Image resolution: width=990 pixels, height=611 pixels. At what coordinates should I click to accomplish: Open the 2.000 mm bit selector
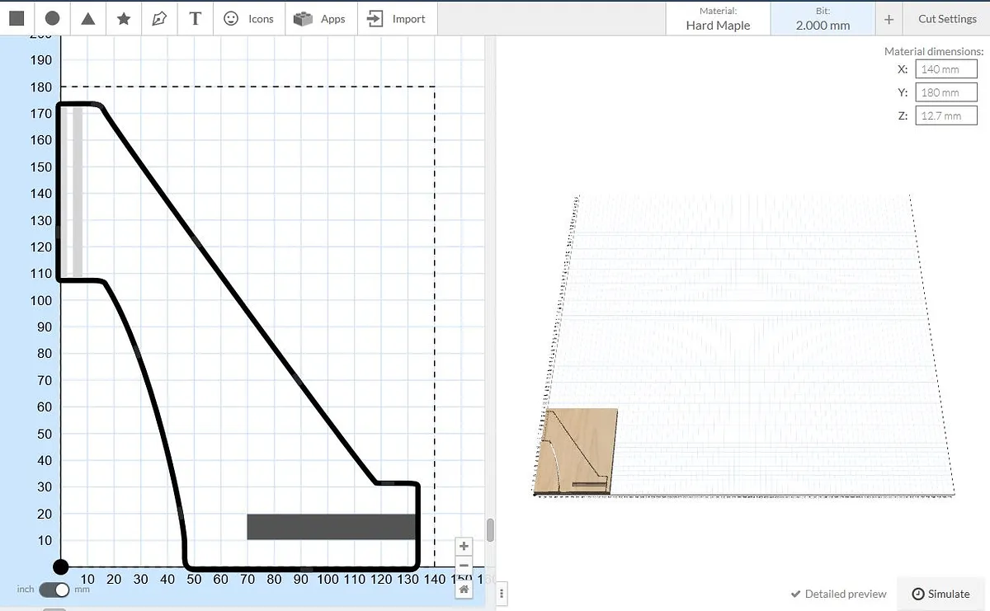tap(822, 18)
